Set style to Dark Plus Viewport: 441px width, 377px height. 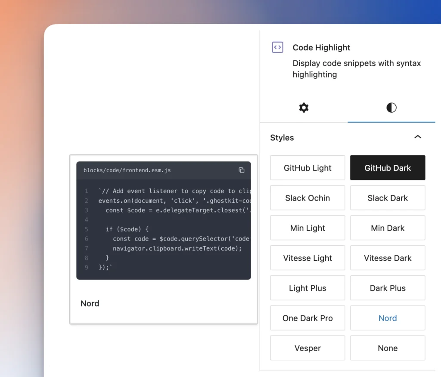pyautogui.click(x=388, y=288)
